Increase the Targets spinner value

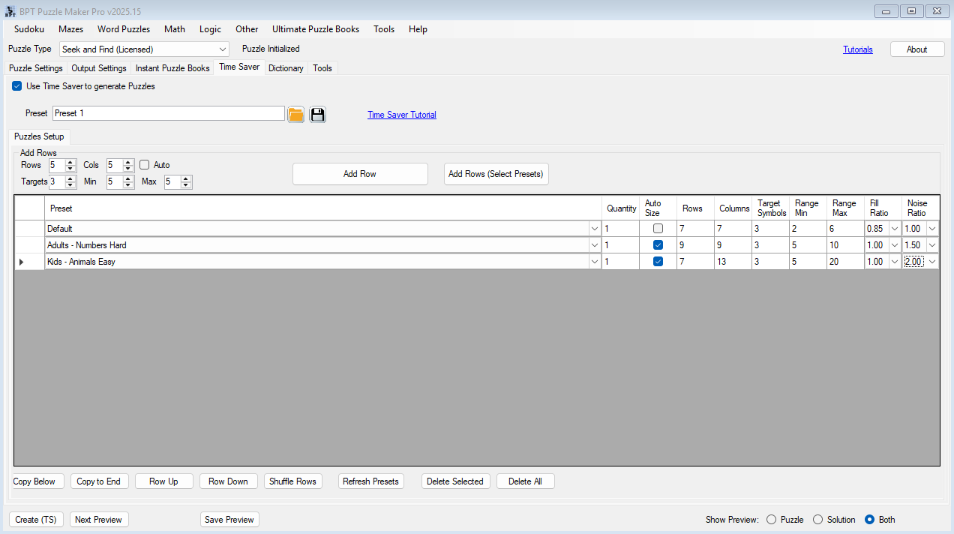pyautogui.click(x=70, y=178)
